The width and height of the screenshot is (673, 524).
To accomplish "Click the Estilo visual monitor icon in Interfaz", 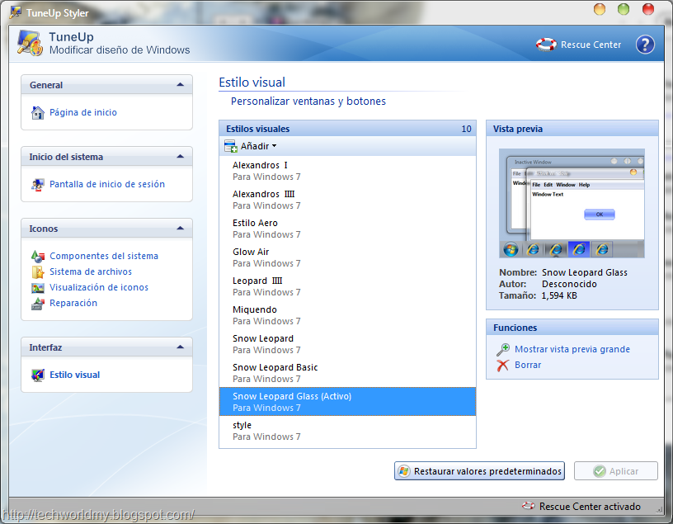I will point(38,375).
